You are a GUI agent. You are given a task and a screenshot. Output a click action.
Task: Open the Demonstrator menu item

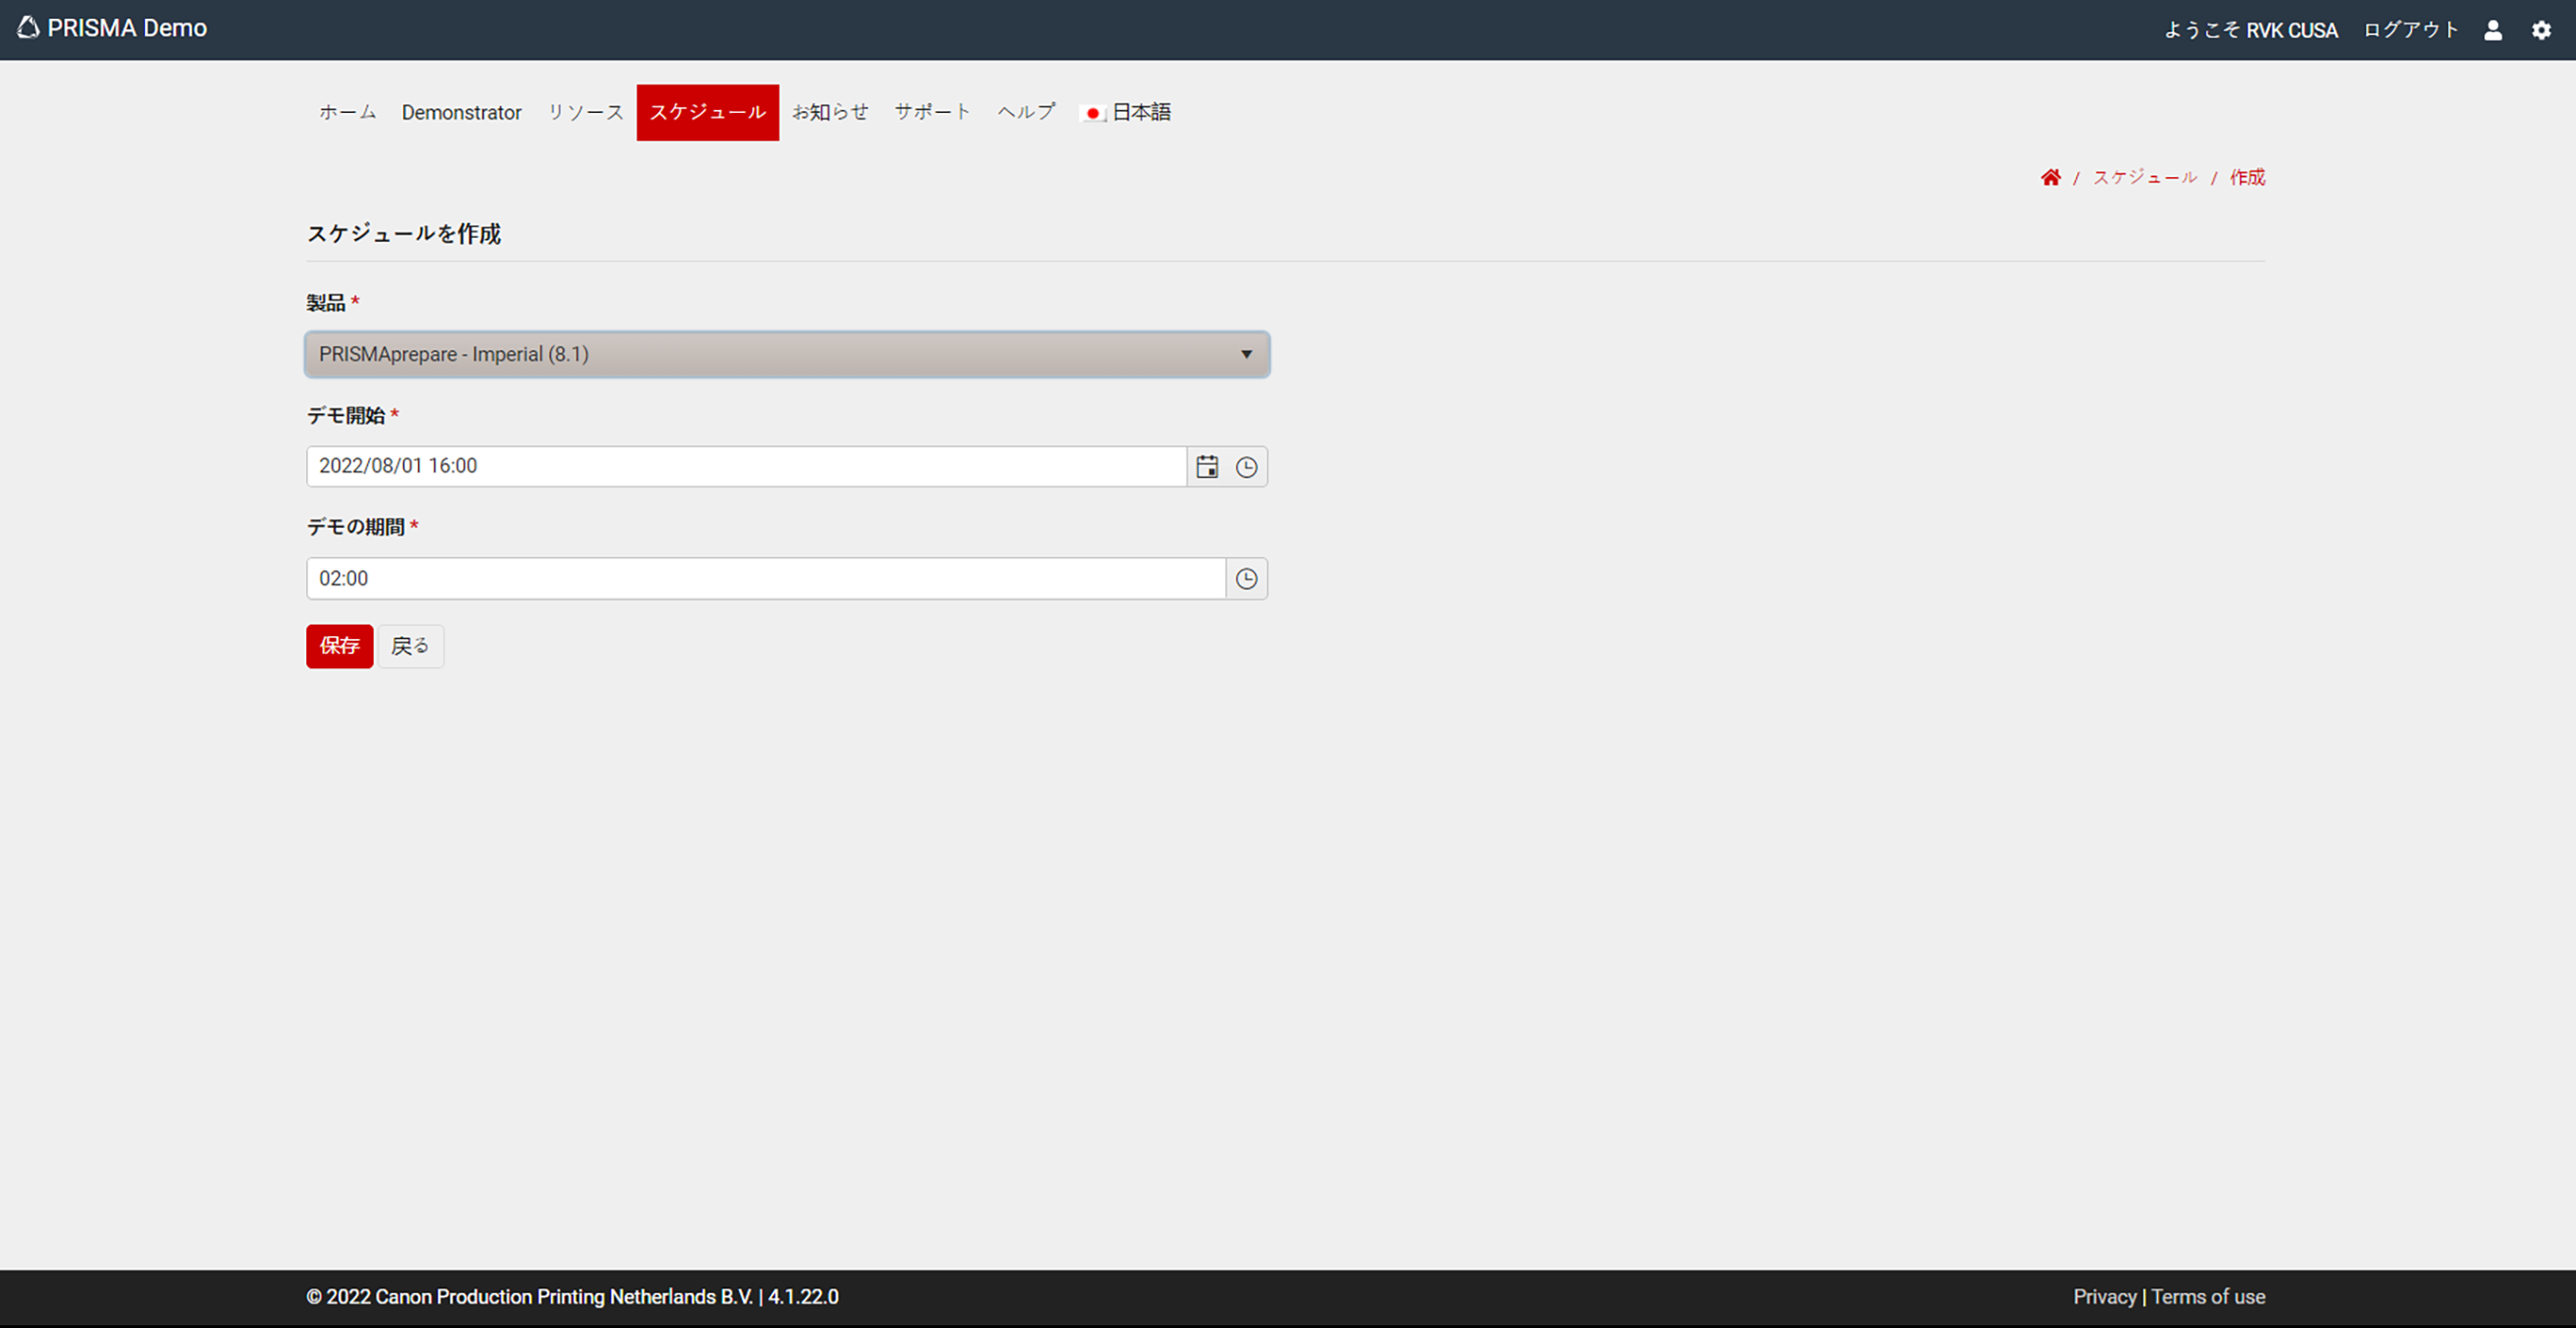[x=461, y=112]
